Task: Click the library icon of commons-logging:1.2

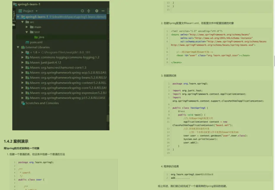Action: 27,57
